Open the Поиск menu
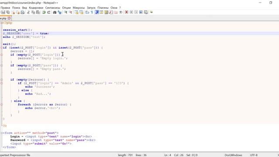This screenshot has width=279, height=157. (x=16, y=8)
